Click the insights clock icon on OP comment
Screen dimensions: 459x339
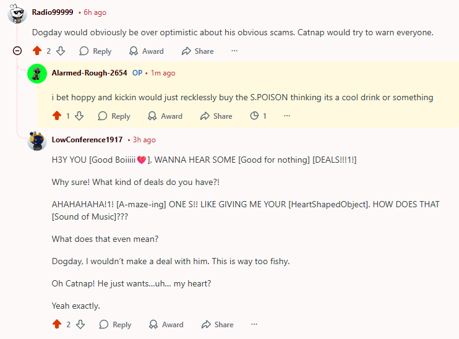click(x=254, y=116)
